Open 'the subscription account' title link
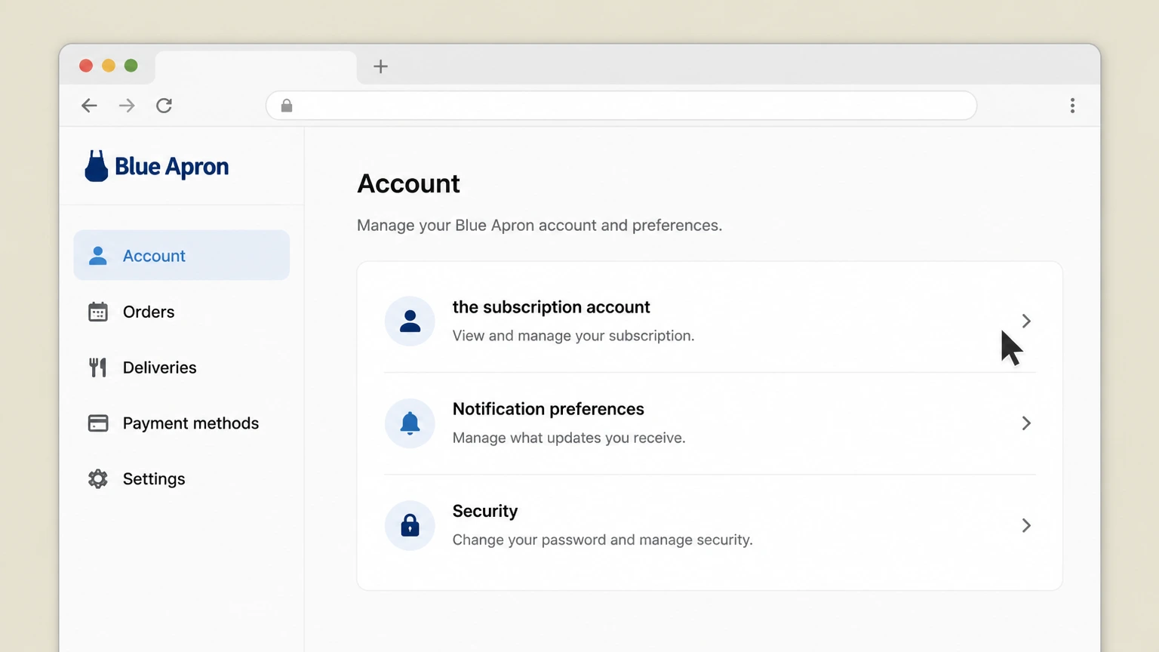Screen dimensions: 1159x652 [551, 307]
